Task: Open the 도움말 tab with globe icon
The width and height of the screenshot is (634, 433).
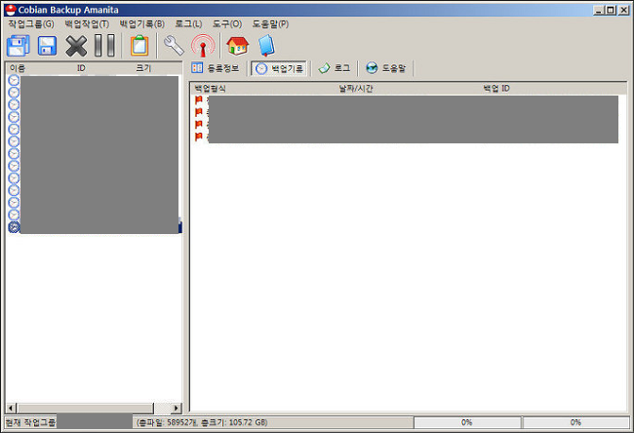Action: pos(385,68)
